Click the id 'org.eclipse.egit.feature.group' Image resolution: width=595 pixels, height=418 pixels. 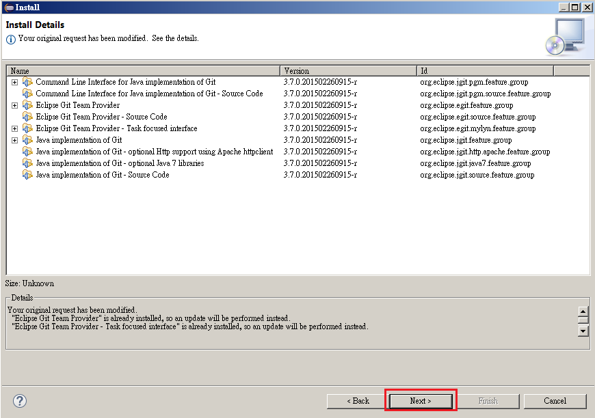(466, 105)
